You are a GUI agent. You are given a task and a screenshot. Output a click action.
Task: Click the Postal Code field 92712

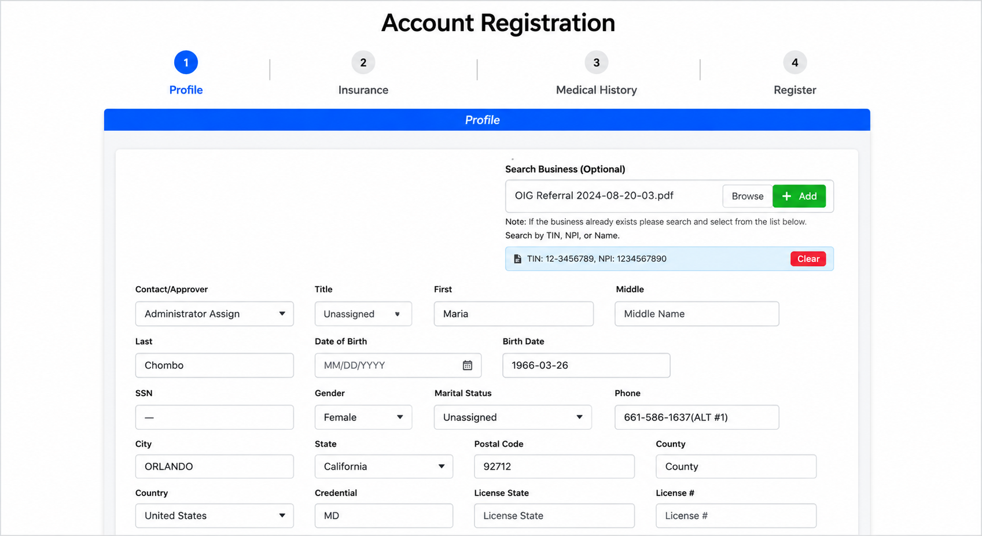click(x=554, y=467)
